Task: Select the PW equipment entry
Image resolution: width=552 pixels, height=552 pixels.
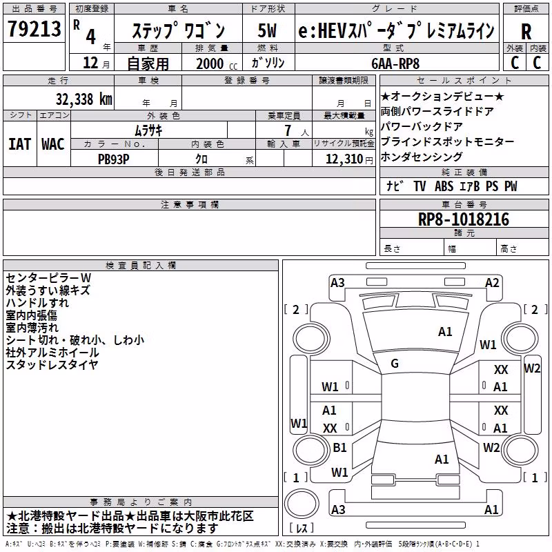Action: tap(511, 186)
